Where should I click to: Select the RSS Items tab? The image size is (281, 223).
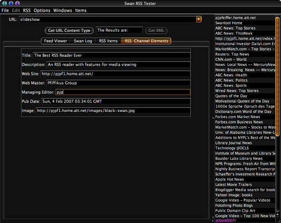pos(108,41)
